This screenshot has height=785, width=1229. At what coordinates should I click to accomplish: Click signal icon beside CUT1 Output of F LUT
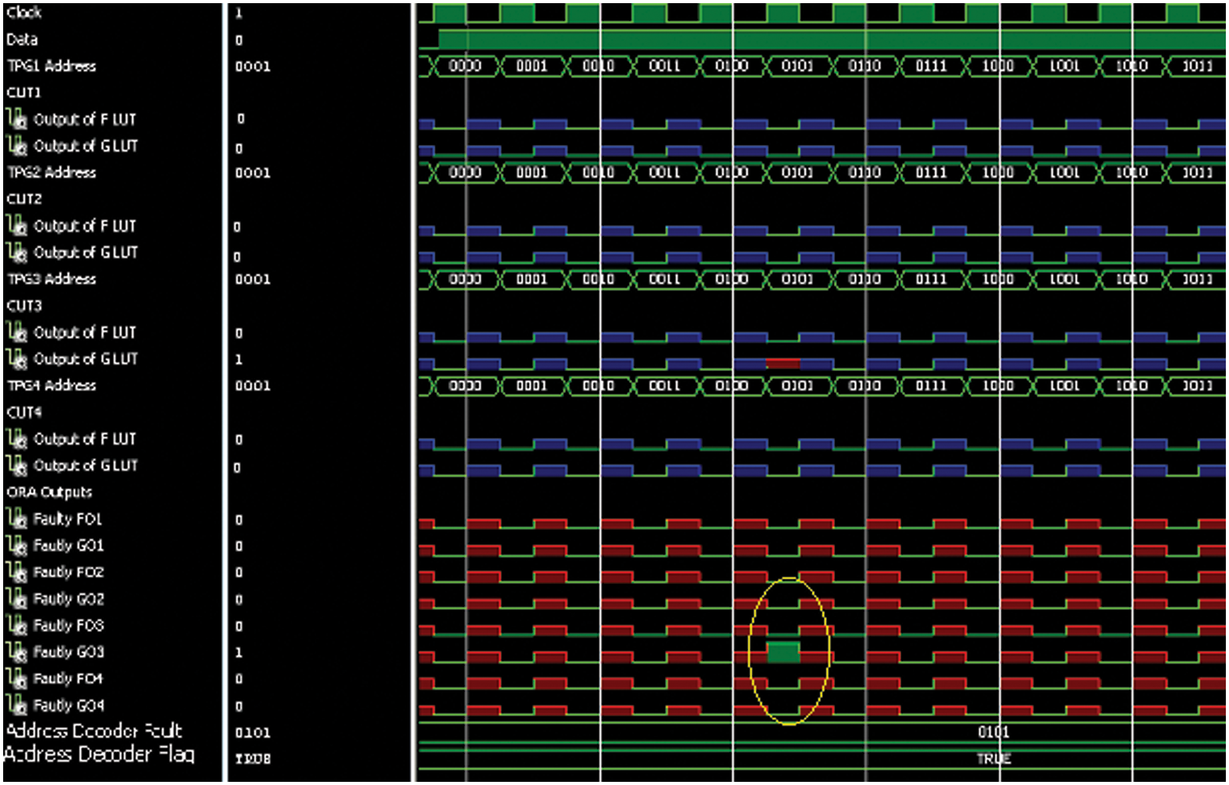17,118
